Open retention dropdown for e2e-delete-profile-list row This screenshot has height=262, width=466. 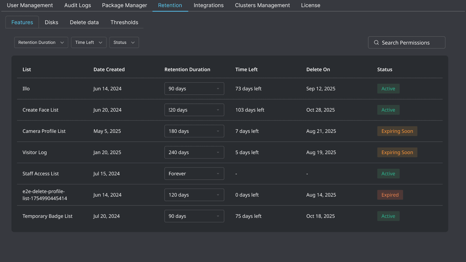pos(194,195)
